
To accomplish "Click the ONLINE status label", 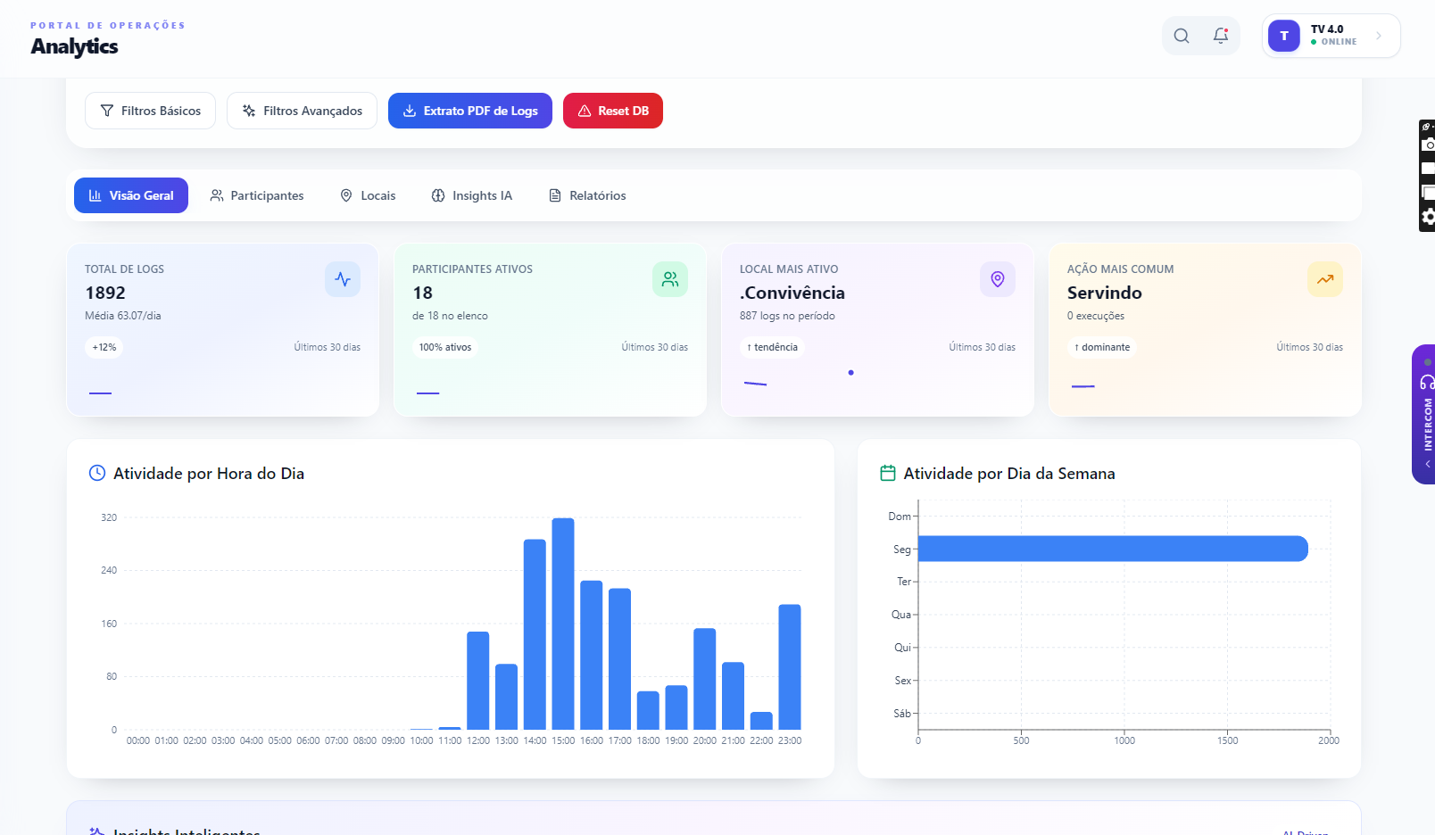I will click(x=1339, y=42).
